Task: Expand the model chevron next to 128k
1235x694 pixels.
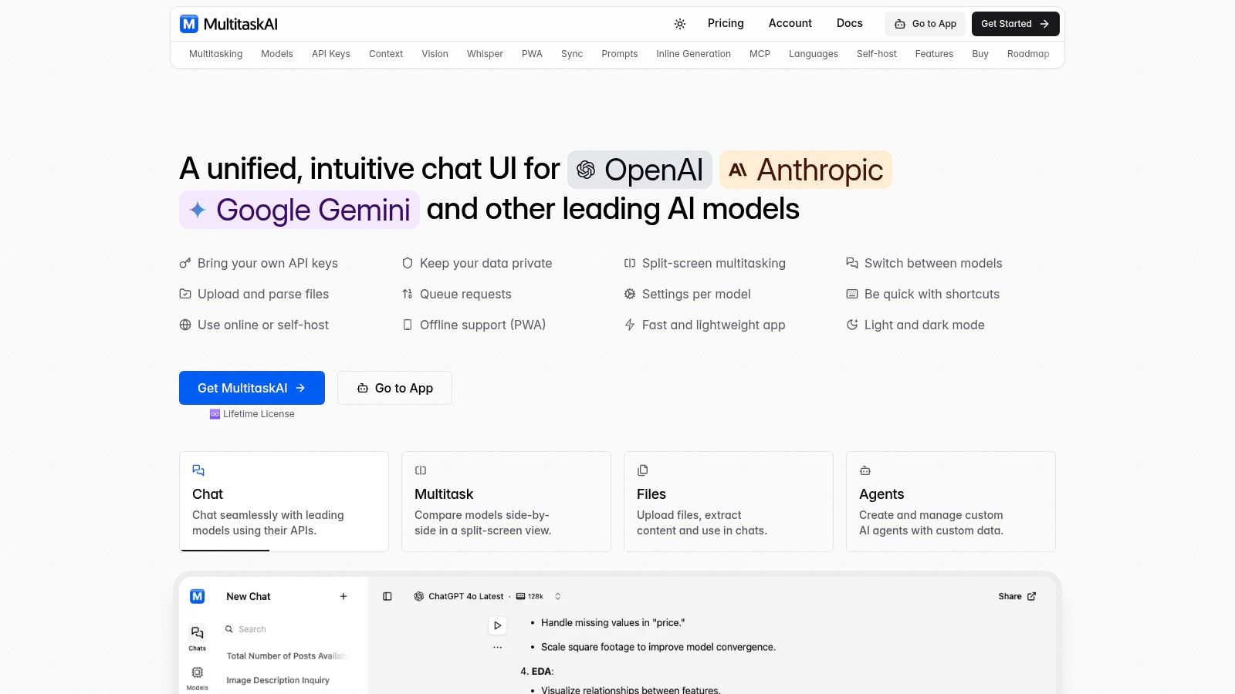Action: click(557, 596)
